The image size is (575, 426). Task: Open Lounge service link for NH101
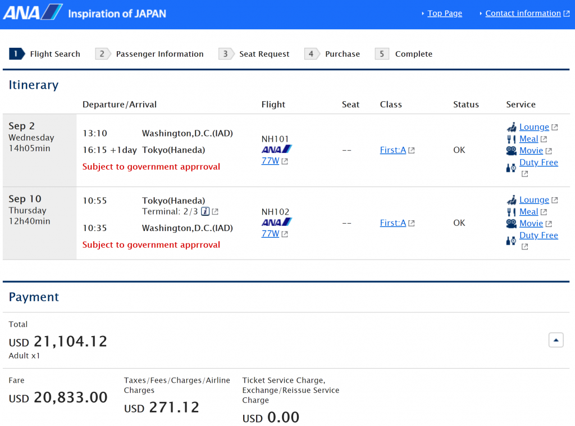pyautogui.click(x=534, y=127)
